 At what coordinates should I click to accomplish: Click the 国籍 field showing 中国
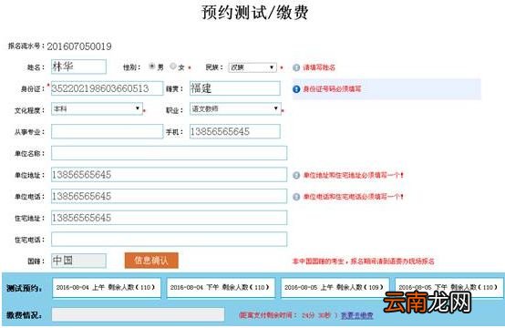click(78, 261)
